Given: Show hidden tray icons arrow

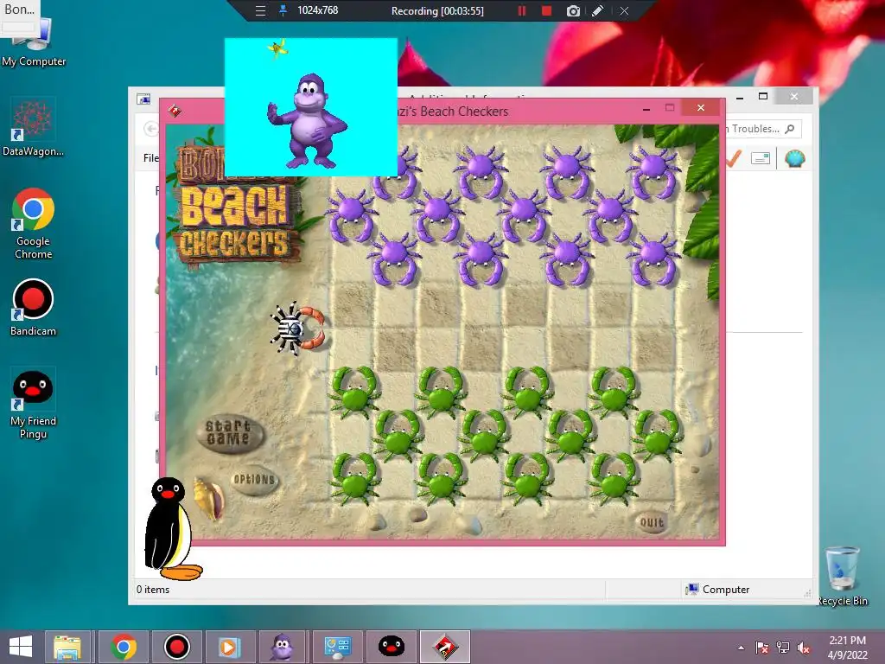Looking at the screenshot, I should [x=741, y=648].
